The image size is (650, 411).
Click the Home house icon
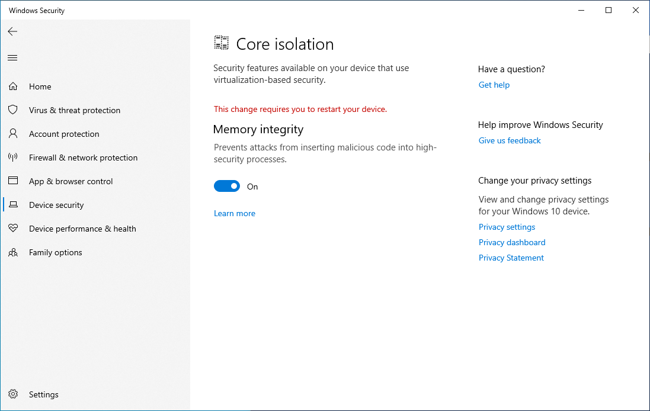point(13,86)
